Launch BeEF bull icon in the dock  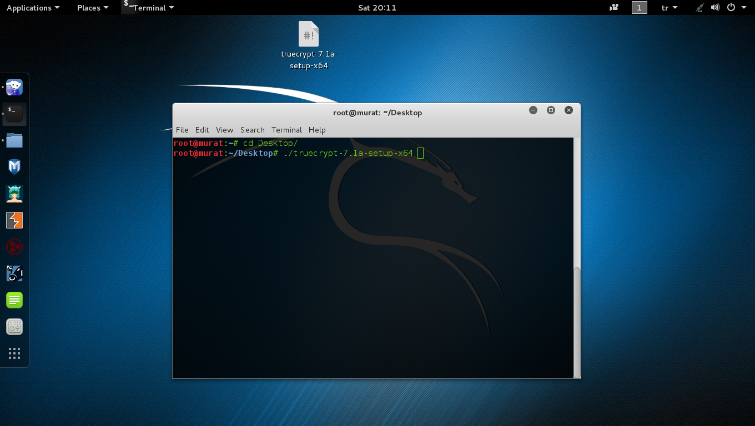pyautogui.click(x=14, y=273)
